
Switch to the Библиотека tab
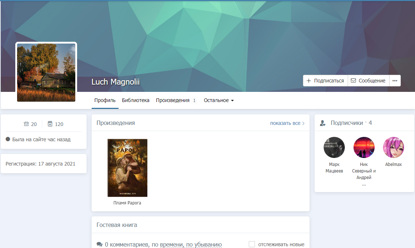136,100
